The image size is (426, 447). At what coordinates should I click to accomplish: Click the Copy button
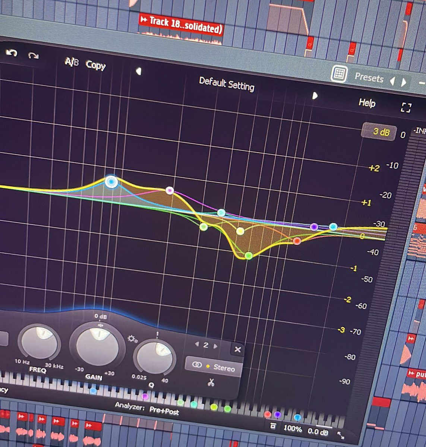point(96,65)
